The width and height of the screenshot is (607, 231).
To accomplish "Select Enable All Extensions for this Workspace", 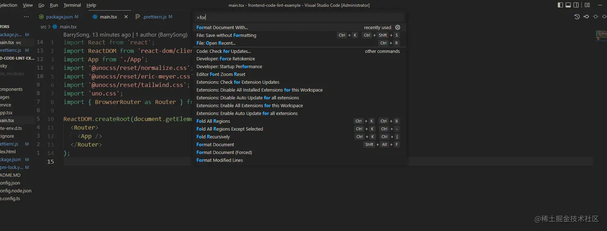I will 299,106.
